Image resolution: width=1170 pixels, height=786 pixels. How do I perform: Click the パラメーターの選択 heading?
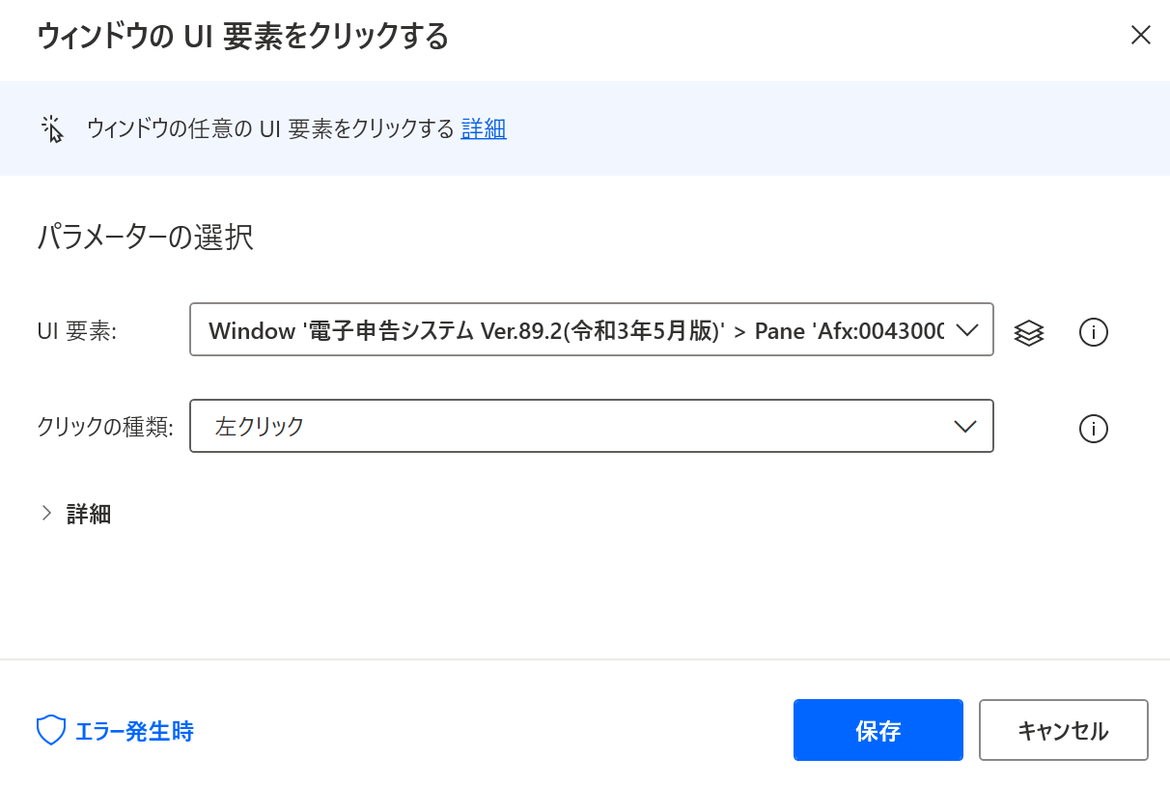coord(146,237)
